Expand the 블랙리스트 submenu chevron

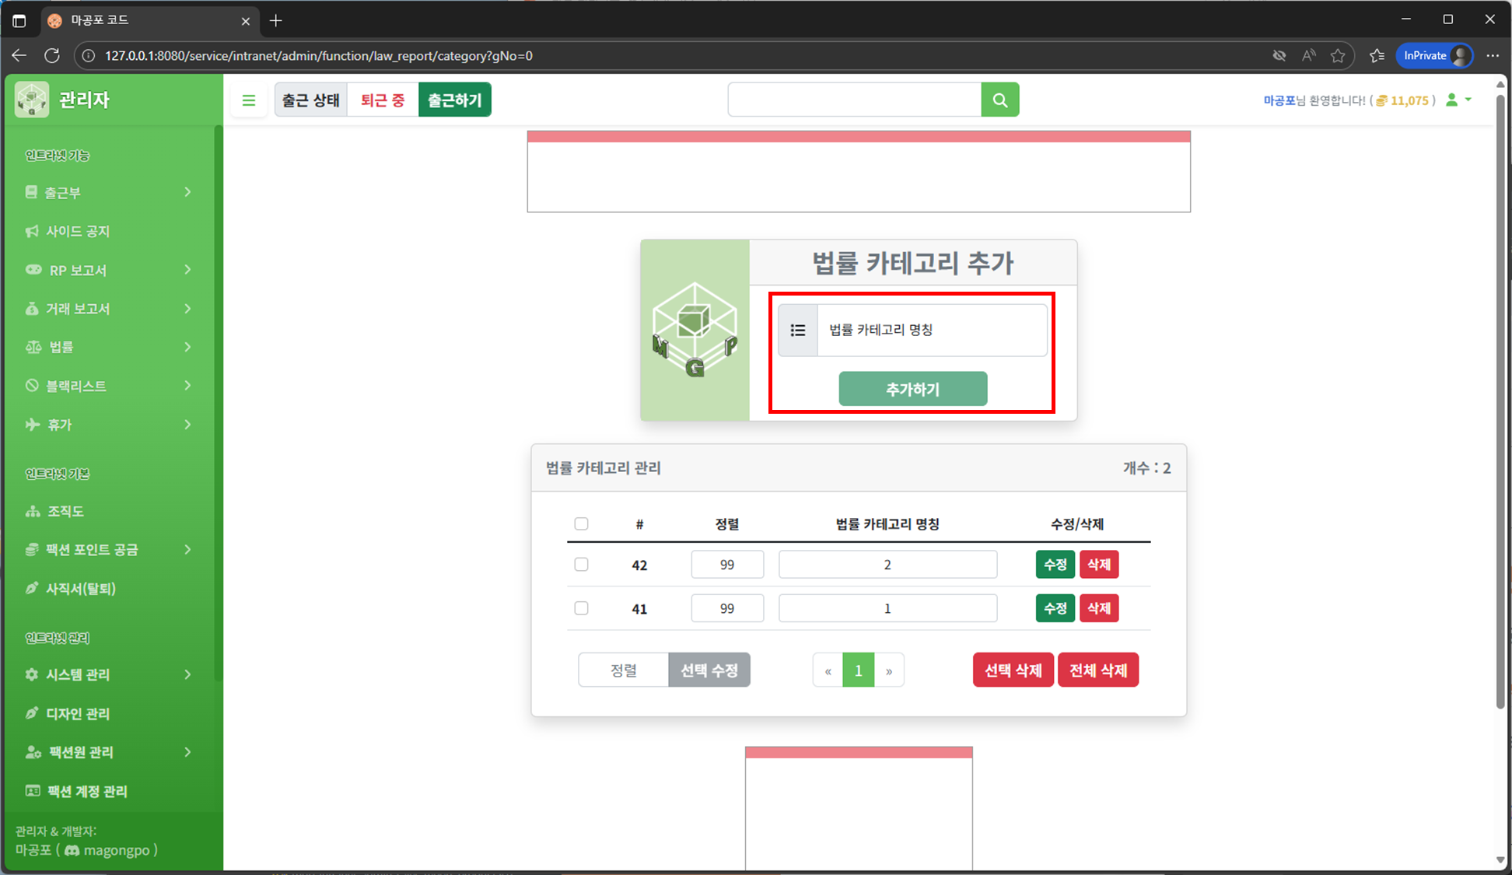point(187,386)
